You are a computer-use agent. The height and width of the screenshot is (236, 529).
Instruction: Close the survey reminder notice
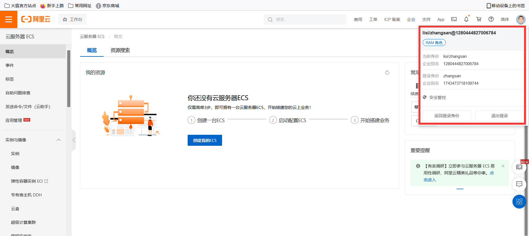pyautogui.click(x=503, y=166)
